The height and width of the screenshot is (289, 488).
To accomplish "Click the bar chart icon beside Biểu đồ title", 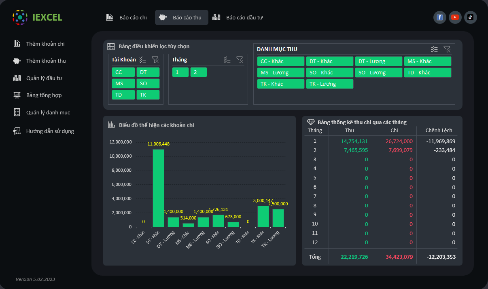I will (112, 124).
